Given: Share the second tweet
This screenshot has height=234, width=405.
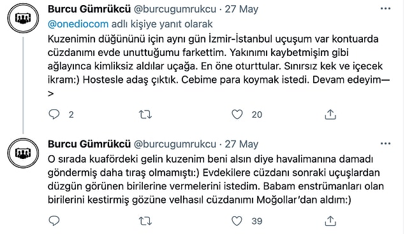Looking at the screenshot, I should [x=330, y=221].
